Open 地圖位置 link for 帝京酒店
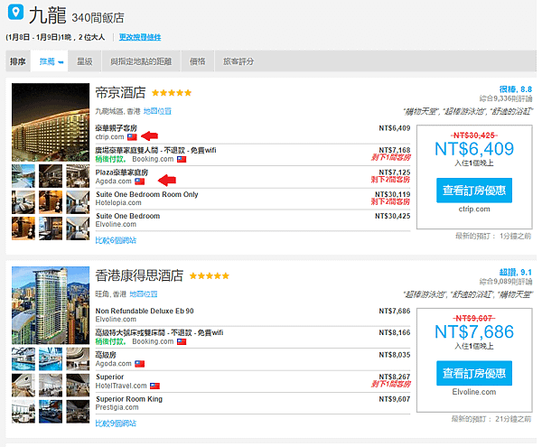542x447 pixels. click(x=157, y=111)
